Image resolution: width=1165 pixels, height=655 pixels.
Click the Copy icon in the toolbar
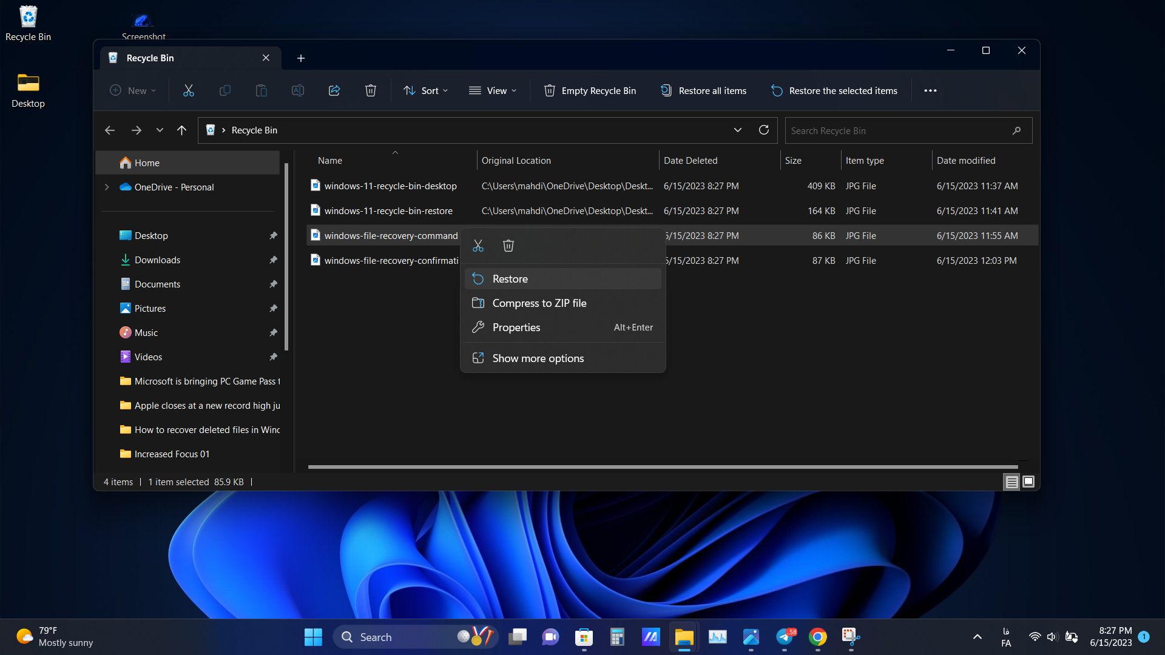click(x=225, y=90)
